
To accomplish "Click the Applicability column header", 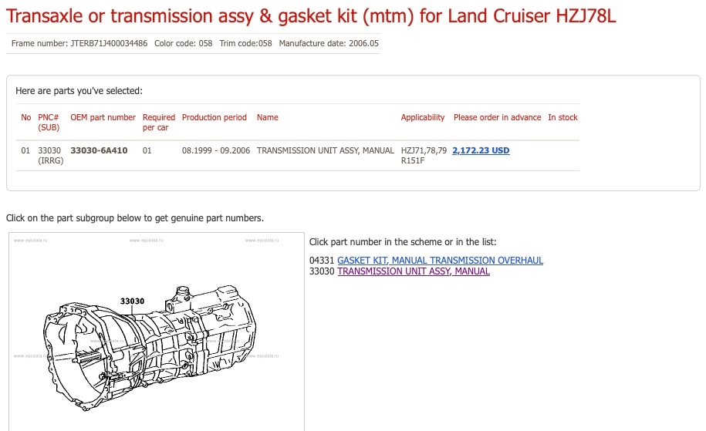I will (423, 117).
